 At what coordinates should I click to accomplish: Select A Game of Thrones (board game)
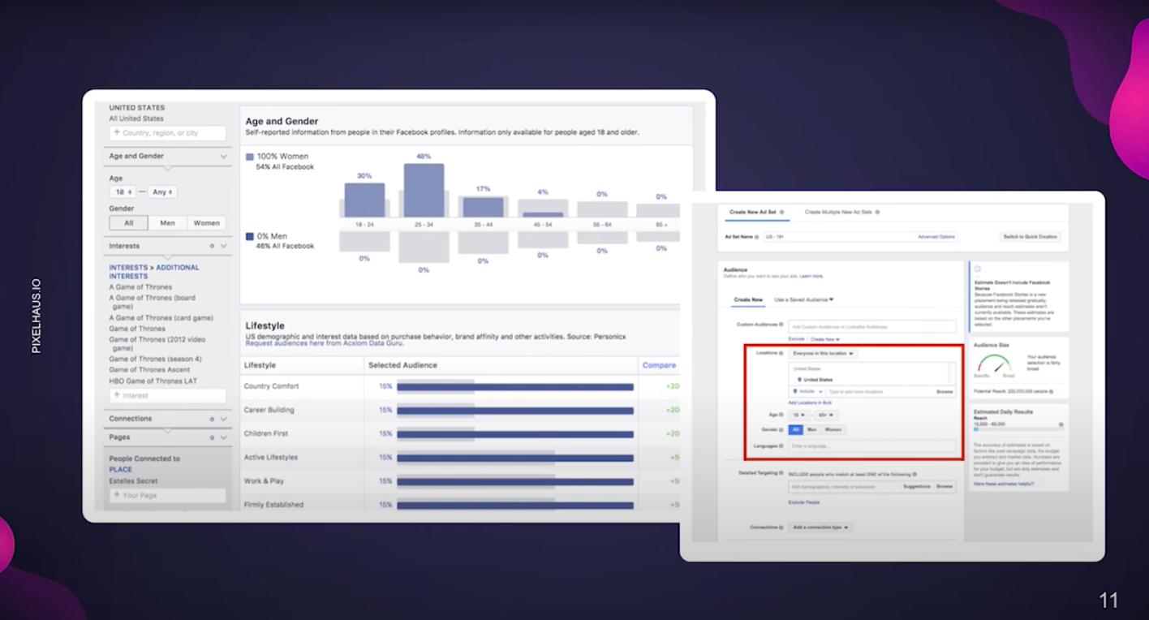tap(153, 302)
